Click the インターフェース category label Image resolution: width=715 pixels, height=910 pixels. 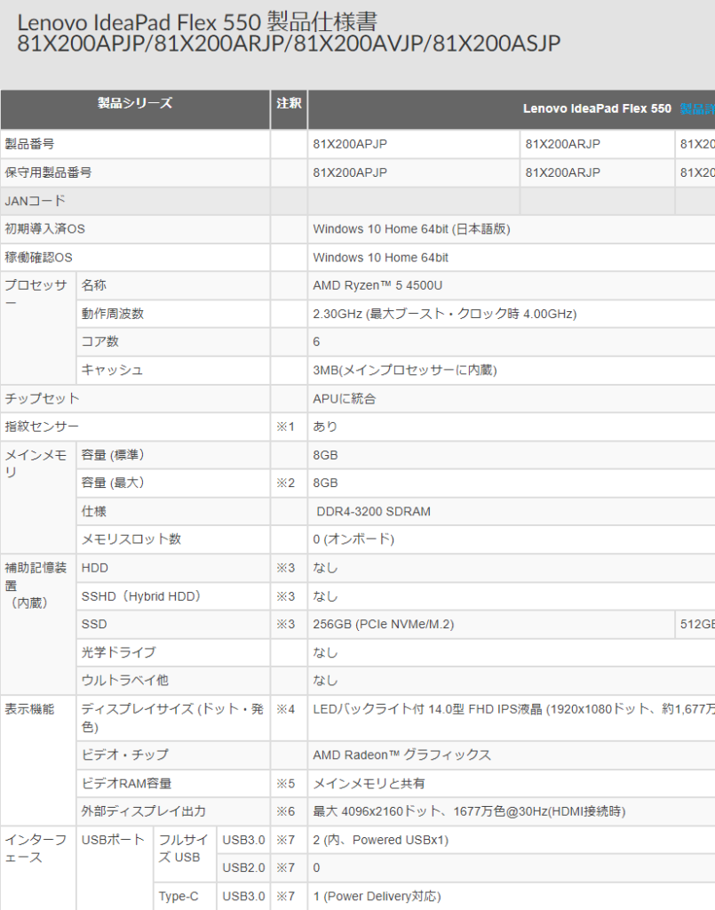(36, 849)
